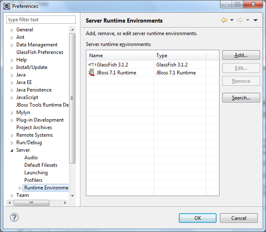Expand the Team node
The width and height of the screenshot is (266, 232).
[x=12, y=196]
